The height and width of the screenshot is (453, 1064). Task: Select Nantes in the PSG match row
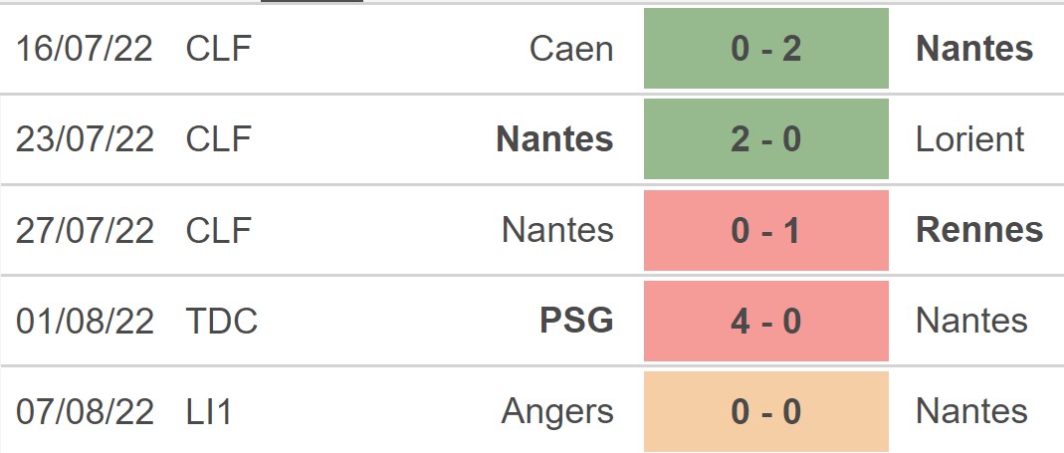click(971, 321)
